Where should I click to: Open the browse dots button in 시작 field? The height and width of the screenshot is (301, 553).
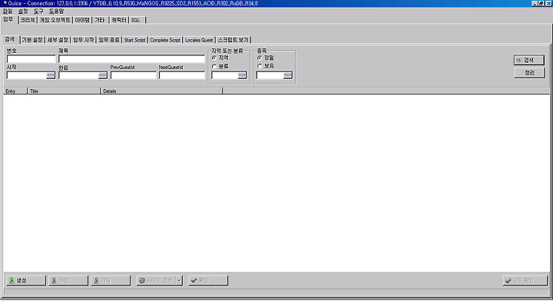tap(51, 75)
